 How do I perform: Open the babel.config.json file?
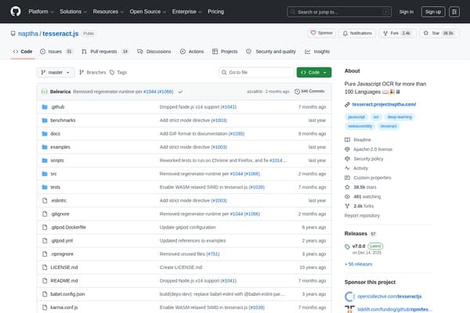tap(67, 294)
